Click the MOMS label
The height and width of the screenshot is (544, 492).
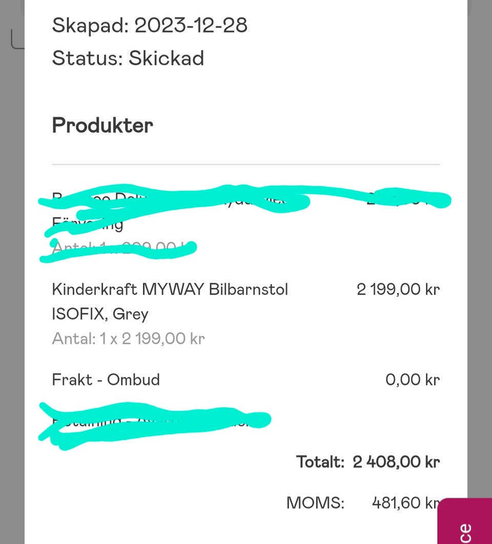(x=315, y=503)
